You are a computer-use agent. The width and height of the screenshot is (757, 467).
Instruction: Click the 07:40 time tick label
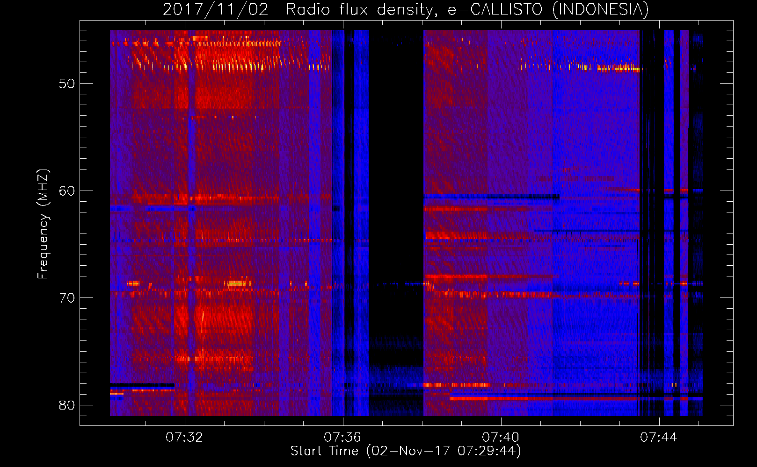coord(501,437)
